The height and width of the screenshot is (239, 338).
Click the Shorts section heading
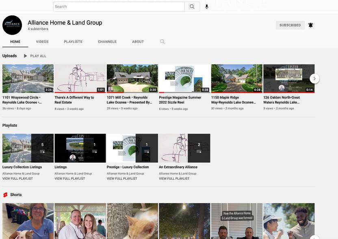(16, 195)
